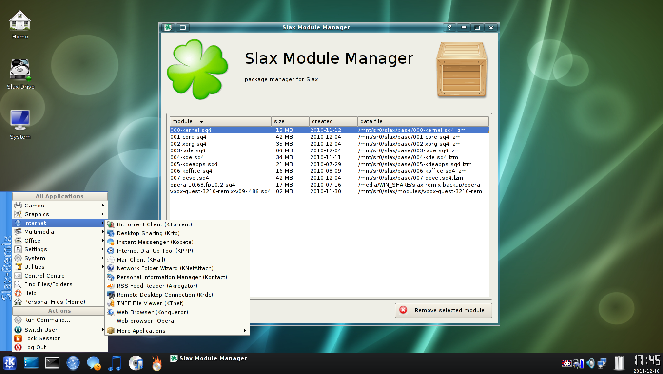Image resolution: width=663 pixels, height=374 pixels.
Task: Choose Run Command...
Action: 59,320
